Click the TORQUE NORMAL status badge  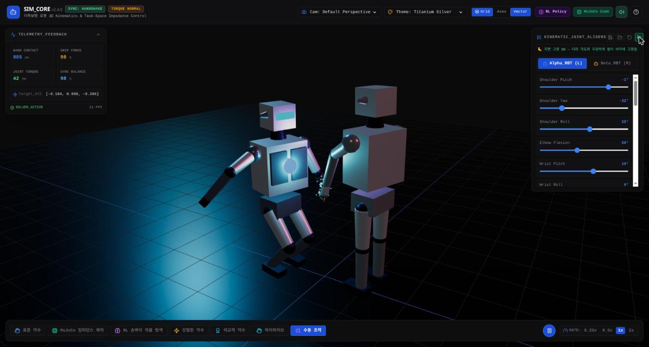126,9
